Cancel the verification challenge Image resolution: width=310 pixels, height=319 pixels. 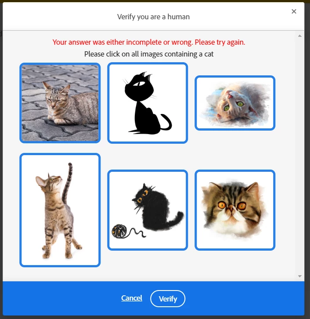(x=132, y=298)
